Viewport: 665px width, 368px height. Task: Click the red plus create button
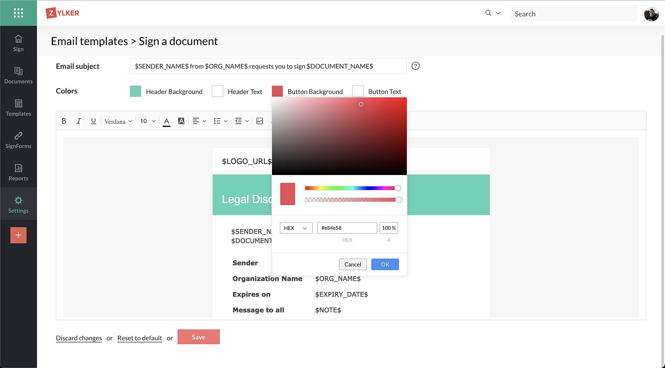pyautogui.click(x=18, y=235)
